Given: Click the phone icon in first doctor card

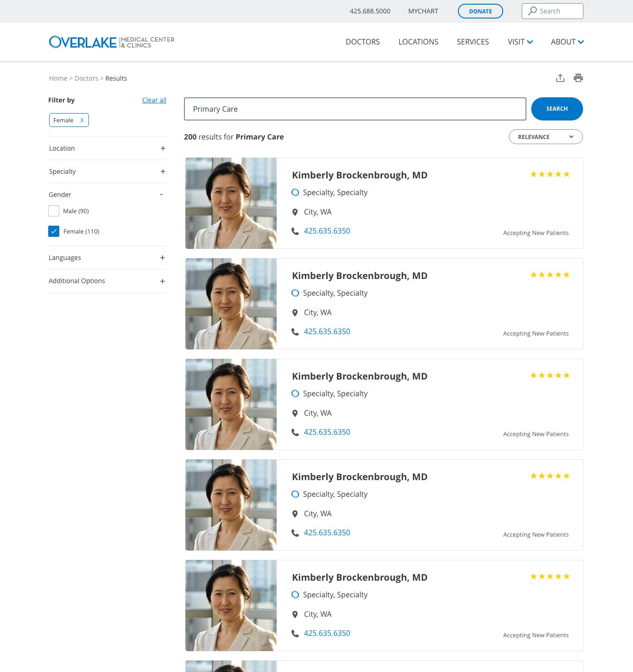Looking at the screenshot, I should [295, 231].
